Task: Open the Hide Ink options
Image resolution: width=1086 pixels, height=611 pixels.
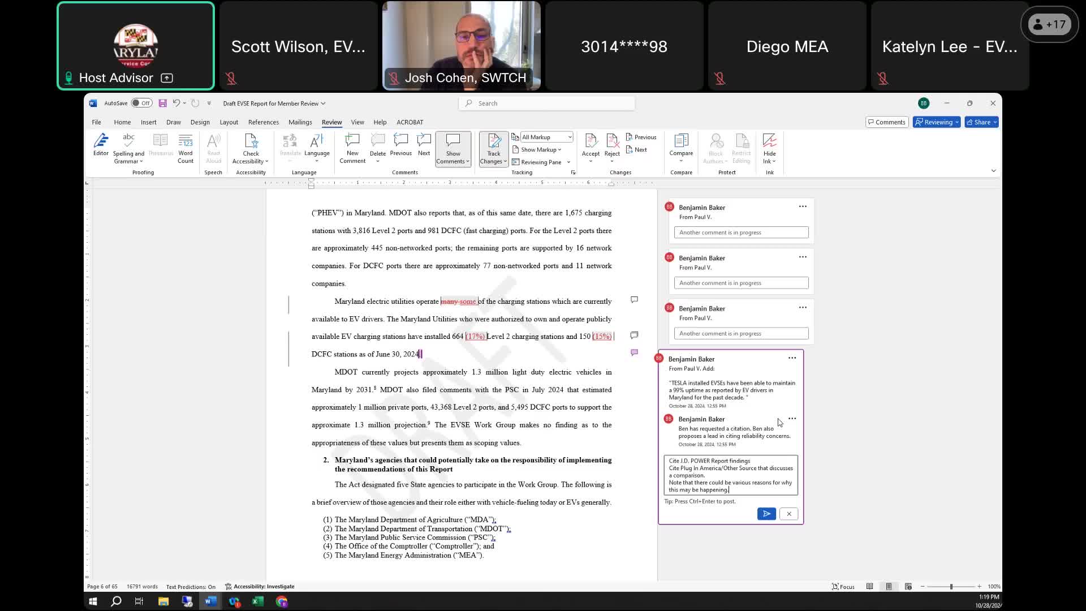Action: coord(769,149)
